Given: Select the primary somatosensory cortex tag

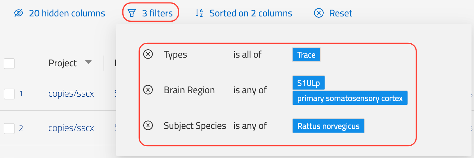Looking at the screenshot, I should pyautogui.click(x=350, y=99).
